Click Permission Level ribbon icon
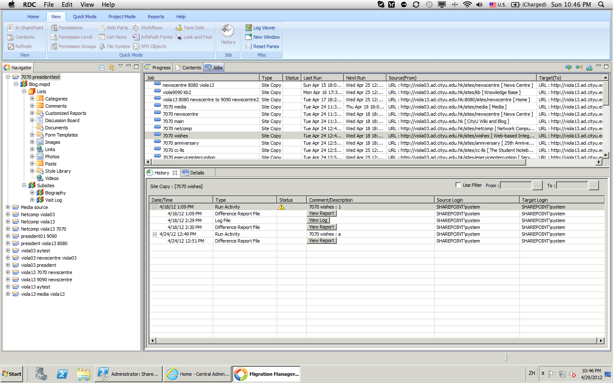Viewport: 613px width, 383px height. tap(54, 37)
